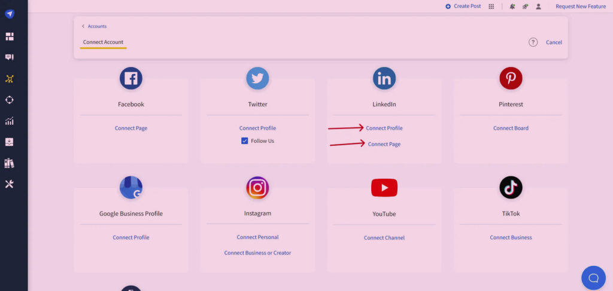Click Connect Personal under Instagram
Screen dimensions: 613x291
257,237
